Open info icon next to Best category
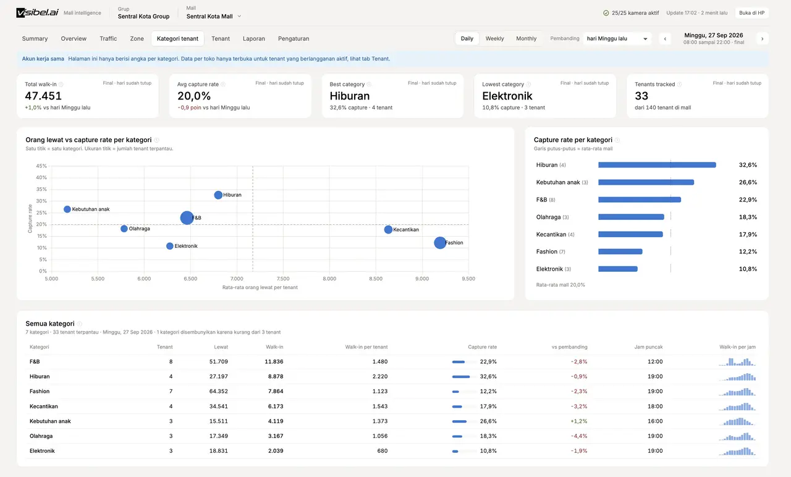The height and width of the screenshot is (477, 791). [x=369, y=85]
